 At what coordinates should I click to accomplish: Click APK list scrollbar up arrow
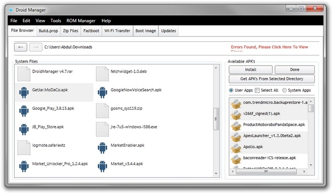(x=311, y=101)
